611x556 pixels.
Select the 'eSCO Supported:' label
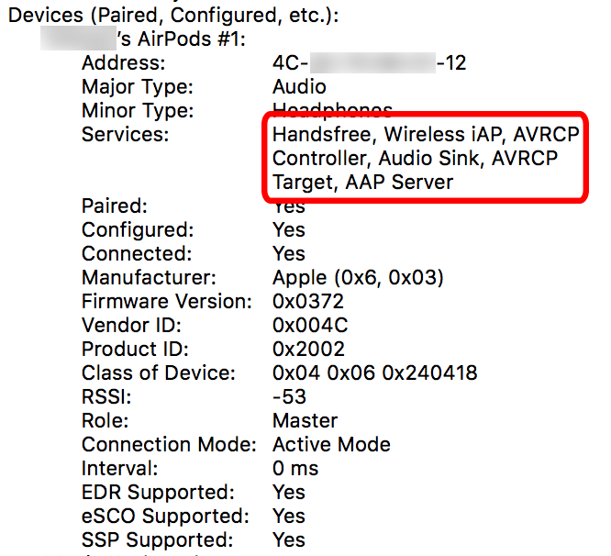tap(166, 517)
